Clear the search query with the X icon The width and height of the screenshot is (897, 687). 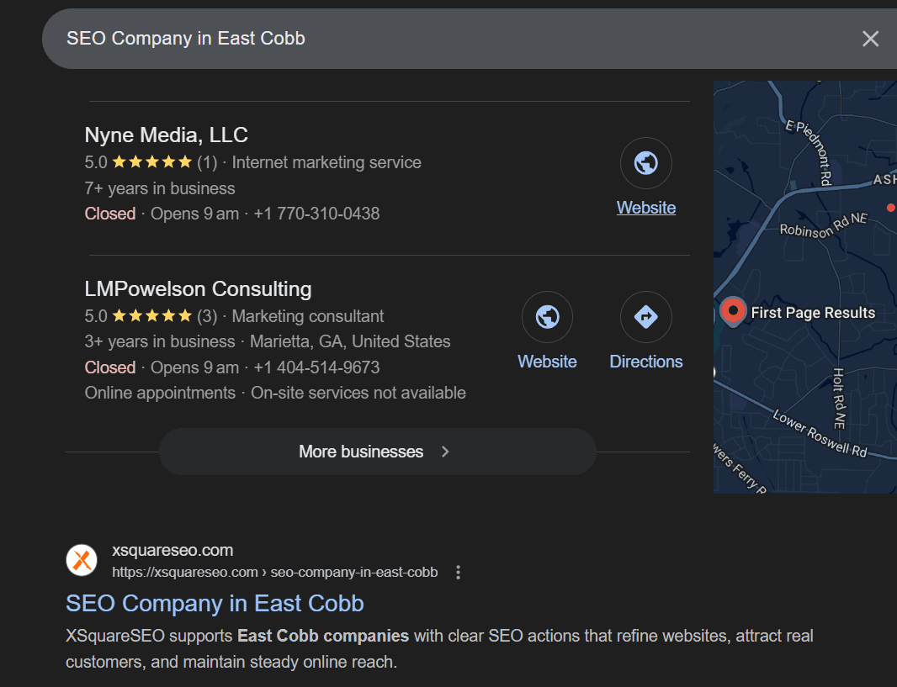coord(870,39)
